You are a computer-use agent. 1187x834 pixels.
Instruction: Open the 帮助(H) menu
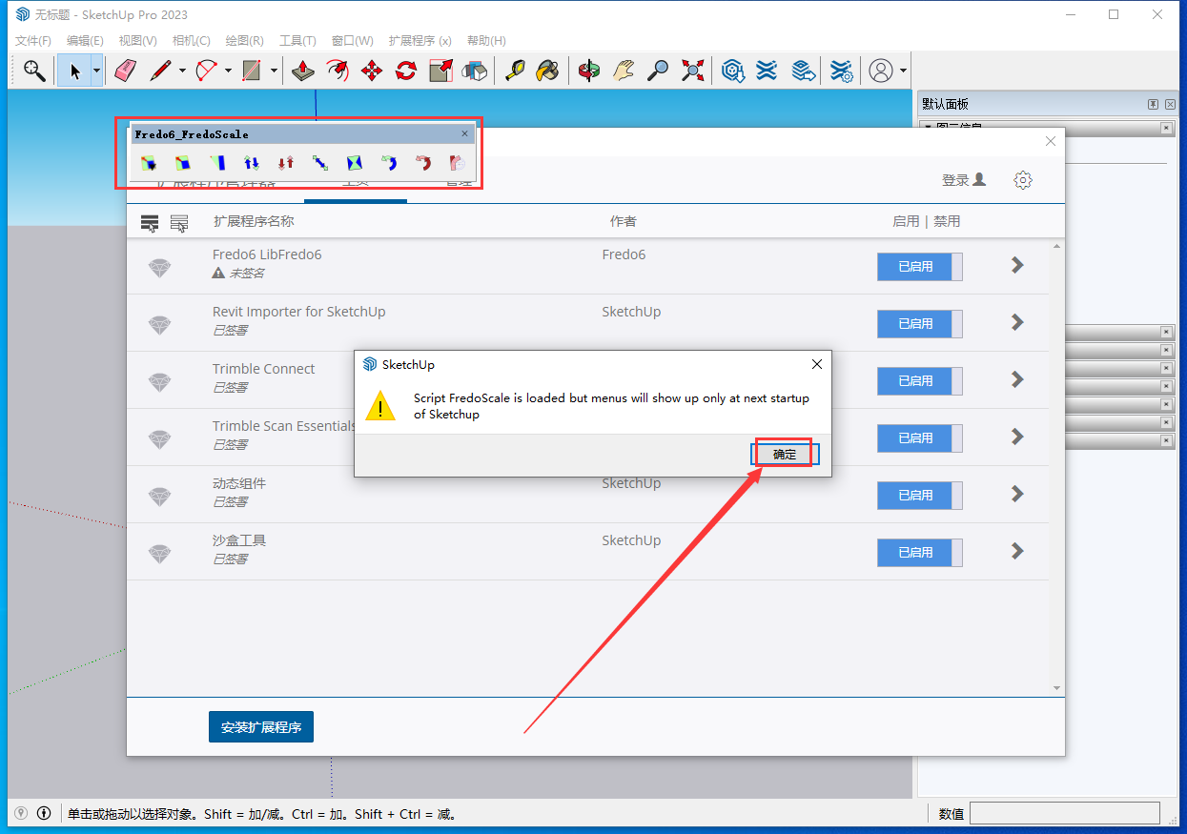coord(486,41)
